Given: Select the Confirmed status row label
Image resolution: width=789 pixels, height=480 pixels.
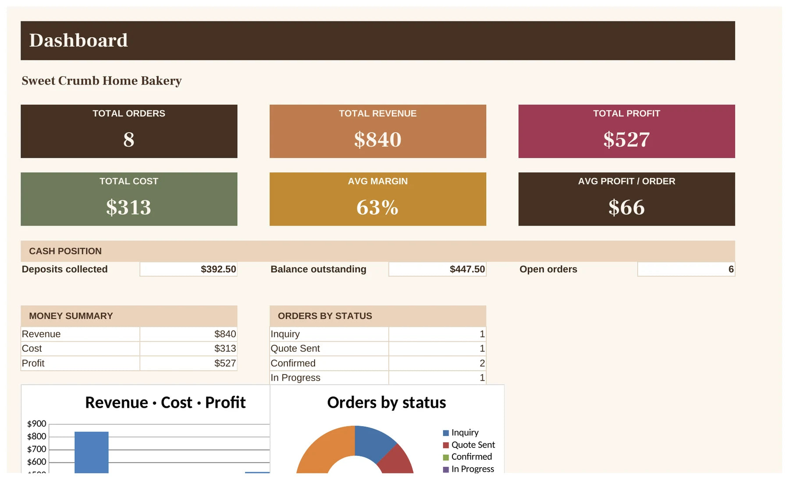Looking at the screenshot, I should 293,363.
